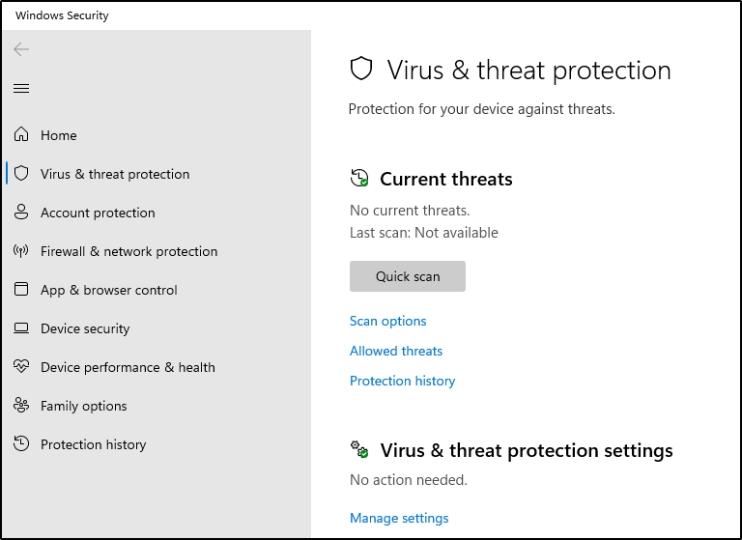Click the Manage settings link

click(399, 518)
